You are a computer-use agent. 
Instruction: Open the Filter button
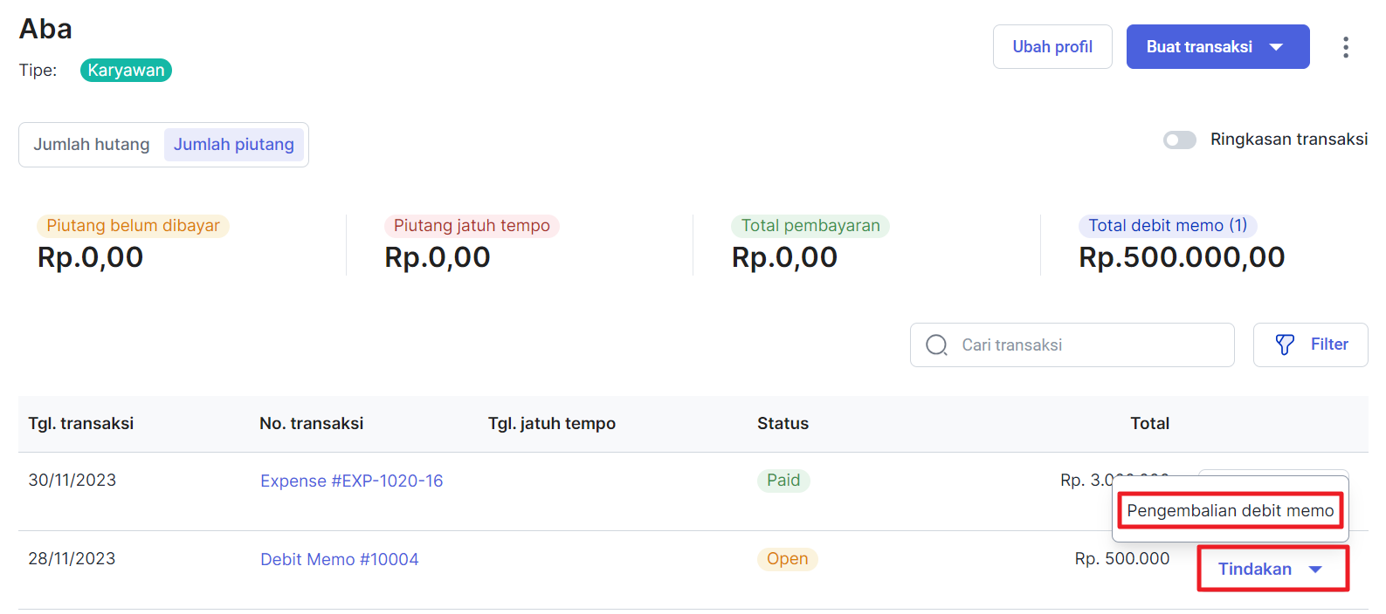coord(1310,345)
